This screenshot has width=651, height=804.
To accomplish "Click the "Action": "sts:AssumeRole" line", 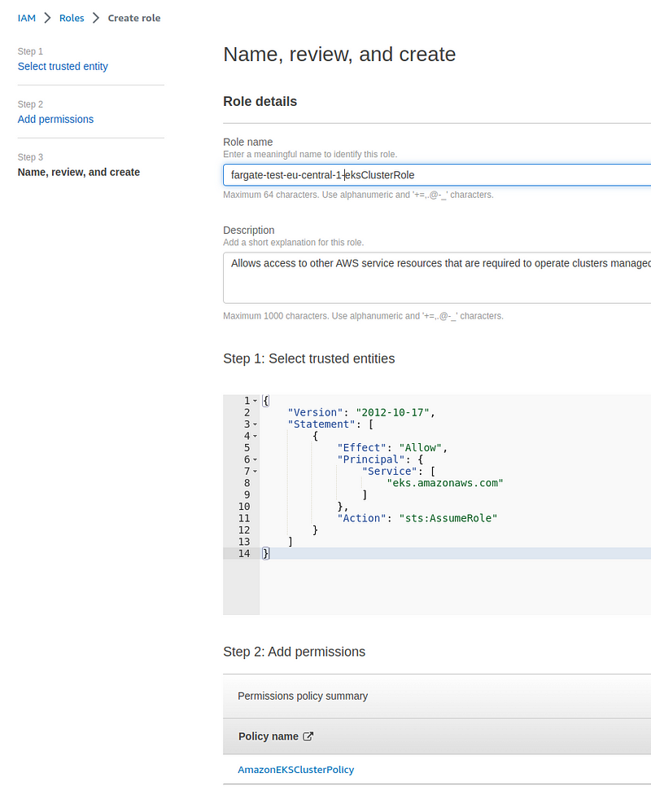I will point(417,518).
